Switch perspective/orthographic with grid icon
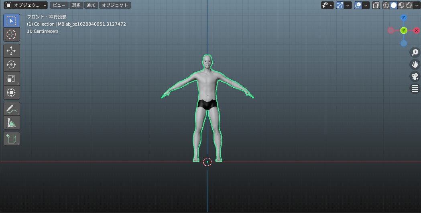 coord(415,88)
